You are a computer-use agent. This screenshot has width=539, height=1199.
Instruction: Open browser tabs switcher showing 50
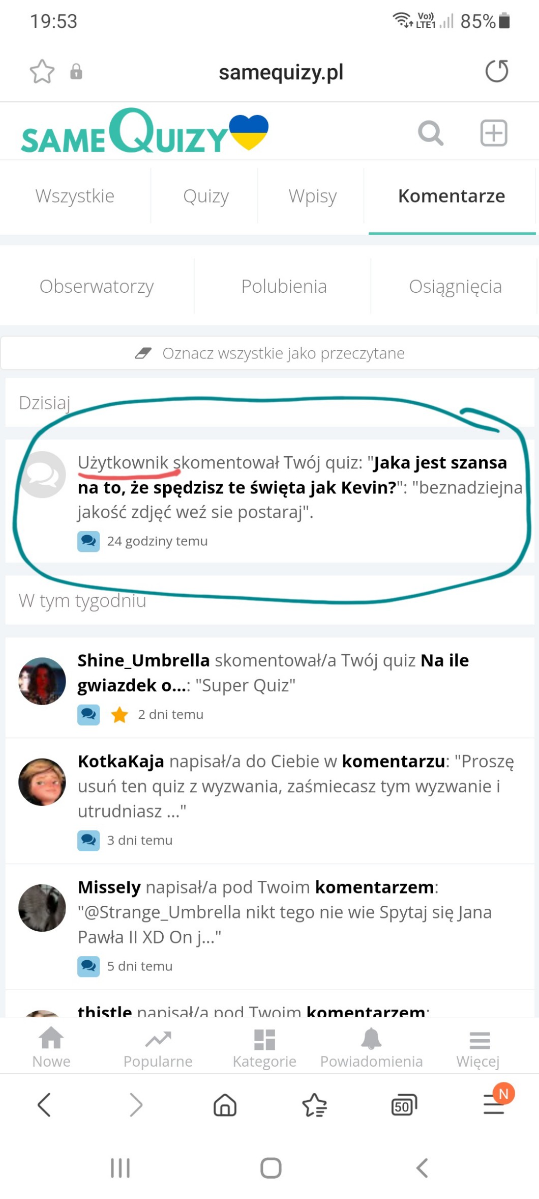pos(404,1105)
